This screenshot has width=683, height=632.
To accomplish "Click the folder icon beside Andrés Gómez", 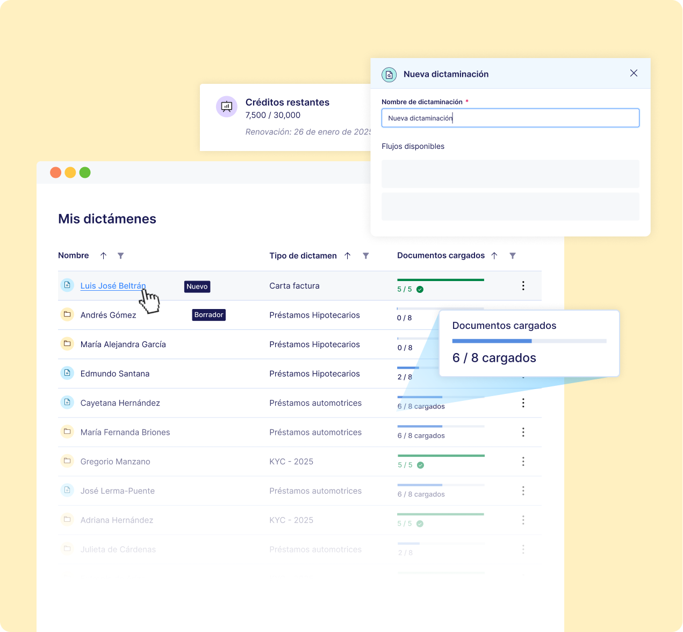I will [67, 314].
